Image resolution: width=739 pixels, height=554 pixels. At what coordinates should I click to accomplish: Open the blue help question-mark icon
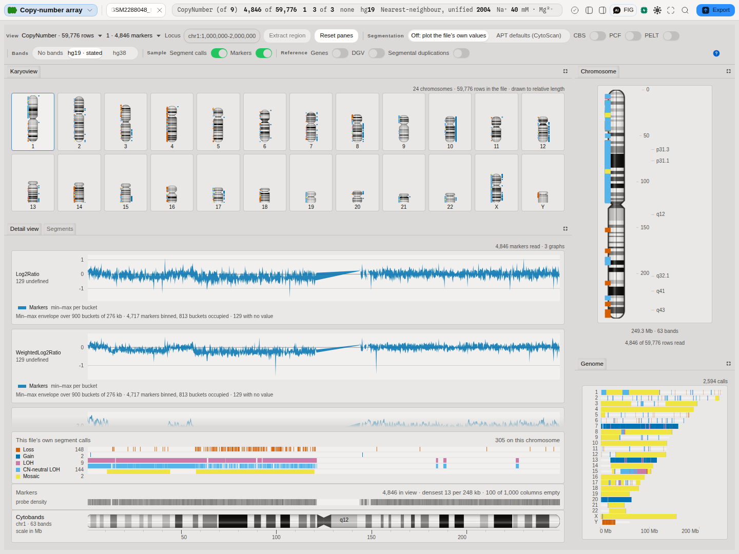[716, 53]
